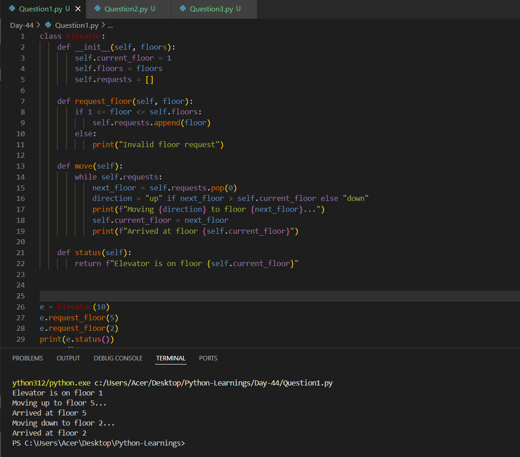Click the 'print("Invalid floor request")' line
520x457 pixels.
[158, 145]
